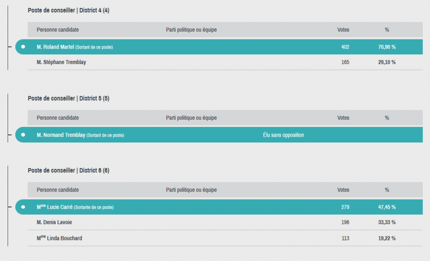430x261 pixels.
Task: Click the 'Élu sans opposition' text
Action: tap(283, 135)
